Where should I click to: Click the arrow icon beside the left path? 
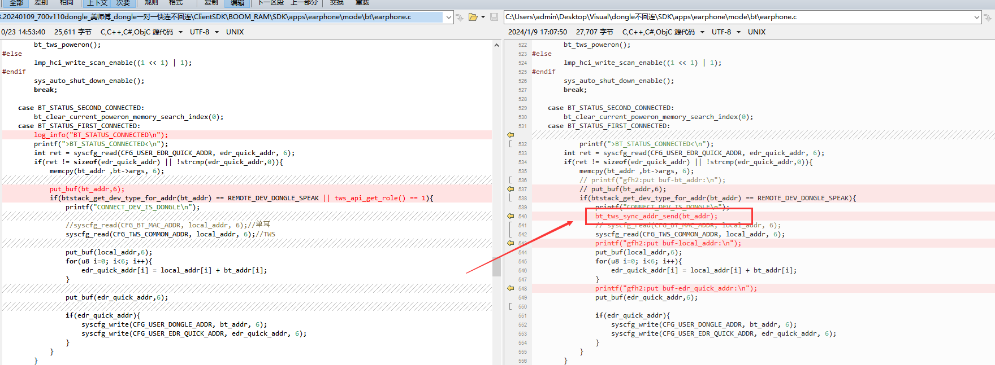460,17
